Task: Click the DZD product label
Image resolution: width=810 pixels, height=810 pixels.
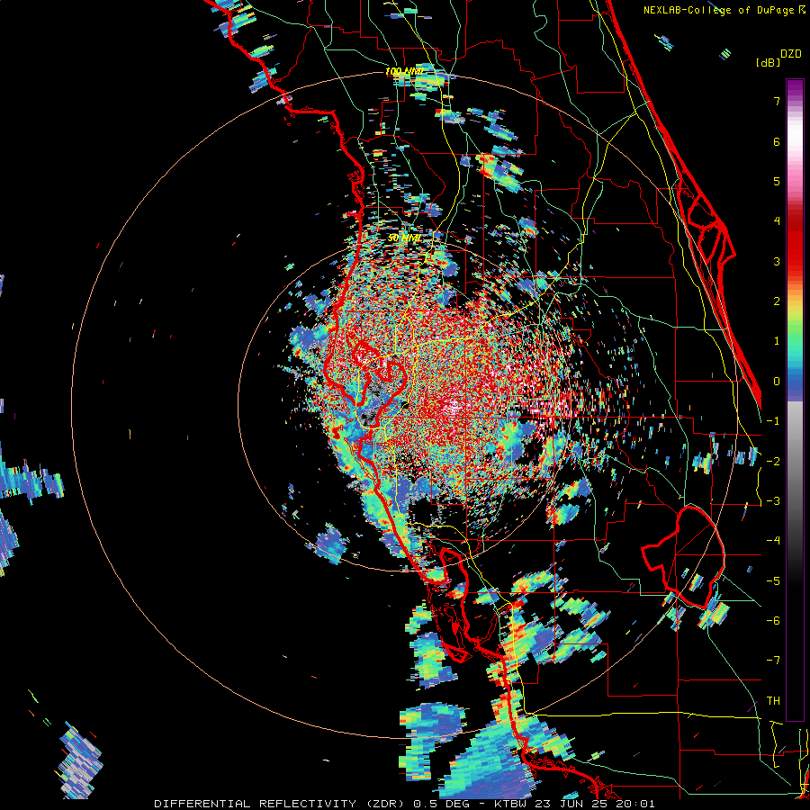Action: (791, 54)
